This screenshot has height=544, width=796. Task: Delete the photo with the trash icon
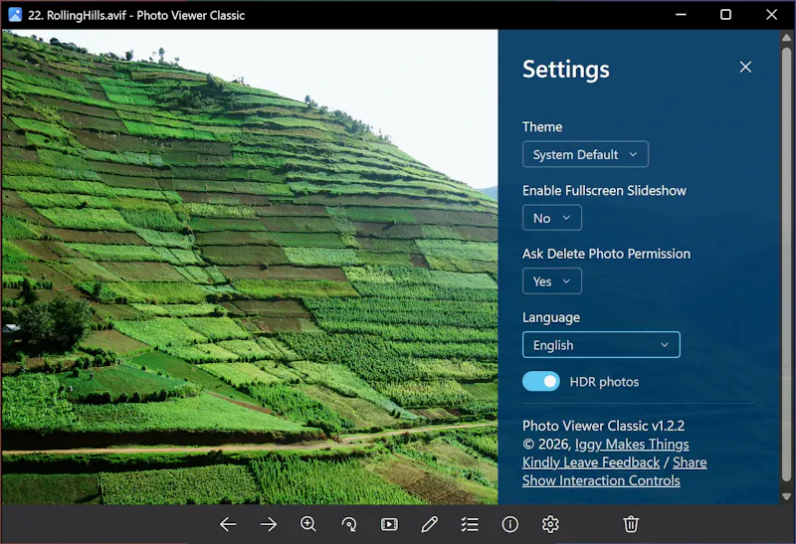[x=631, y=524]
